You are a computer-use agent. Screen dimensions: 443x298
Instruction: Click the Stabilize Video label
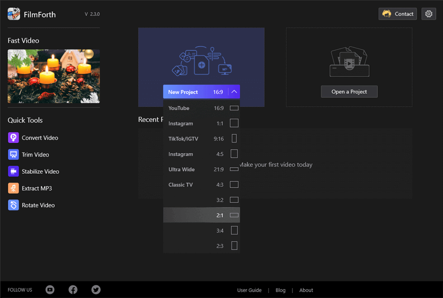tap(40, 171)
